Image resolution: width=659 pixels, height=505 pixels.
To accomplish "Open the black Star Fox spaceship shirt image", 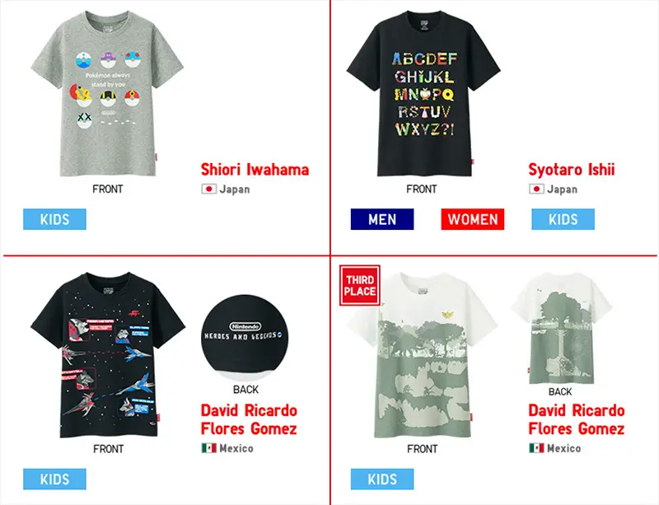I will [108, 355].
